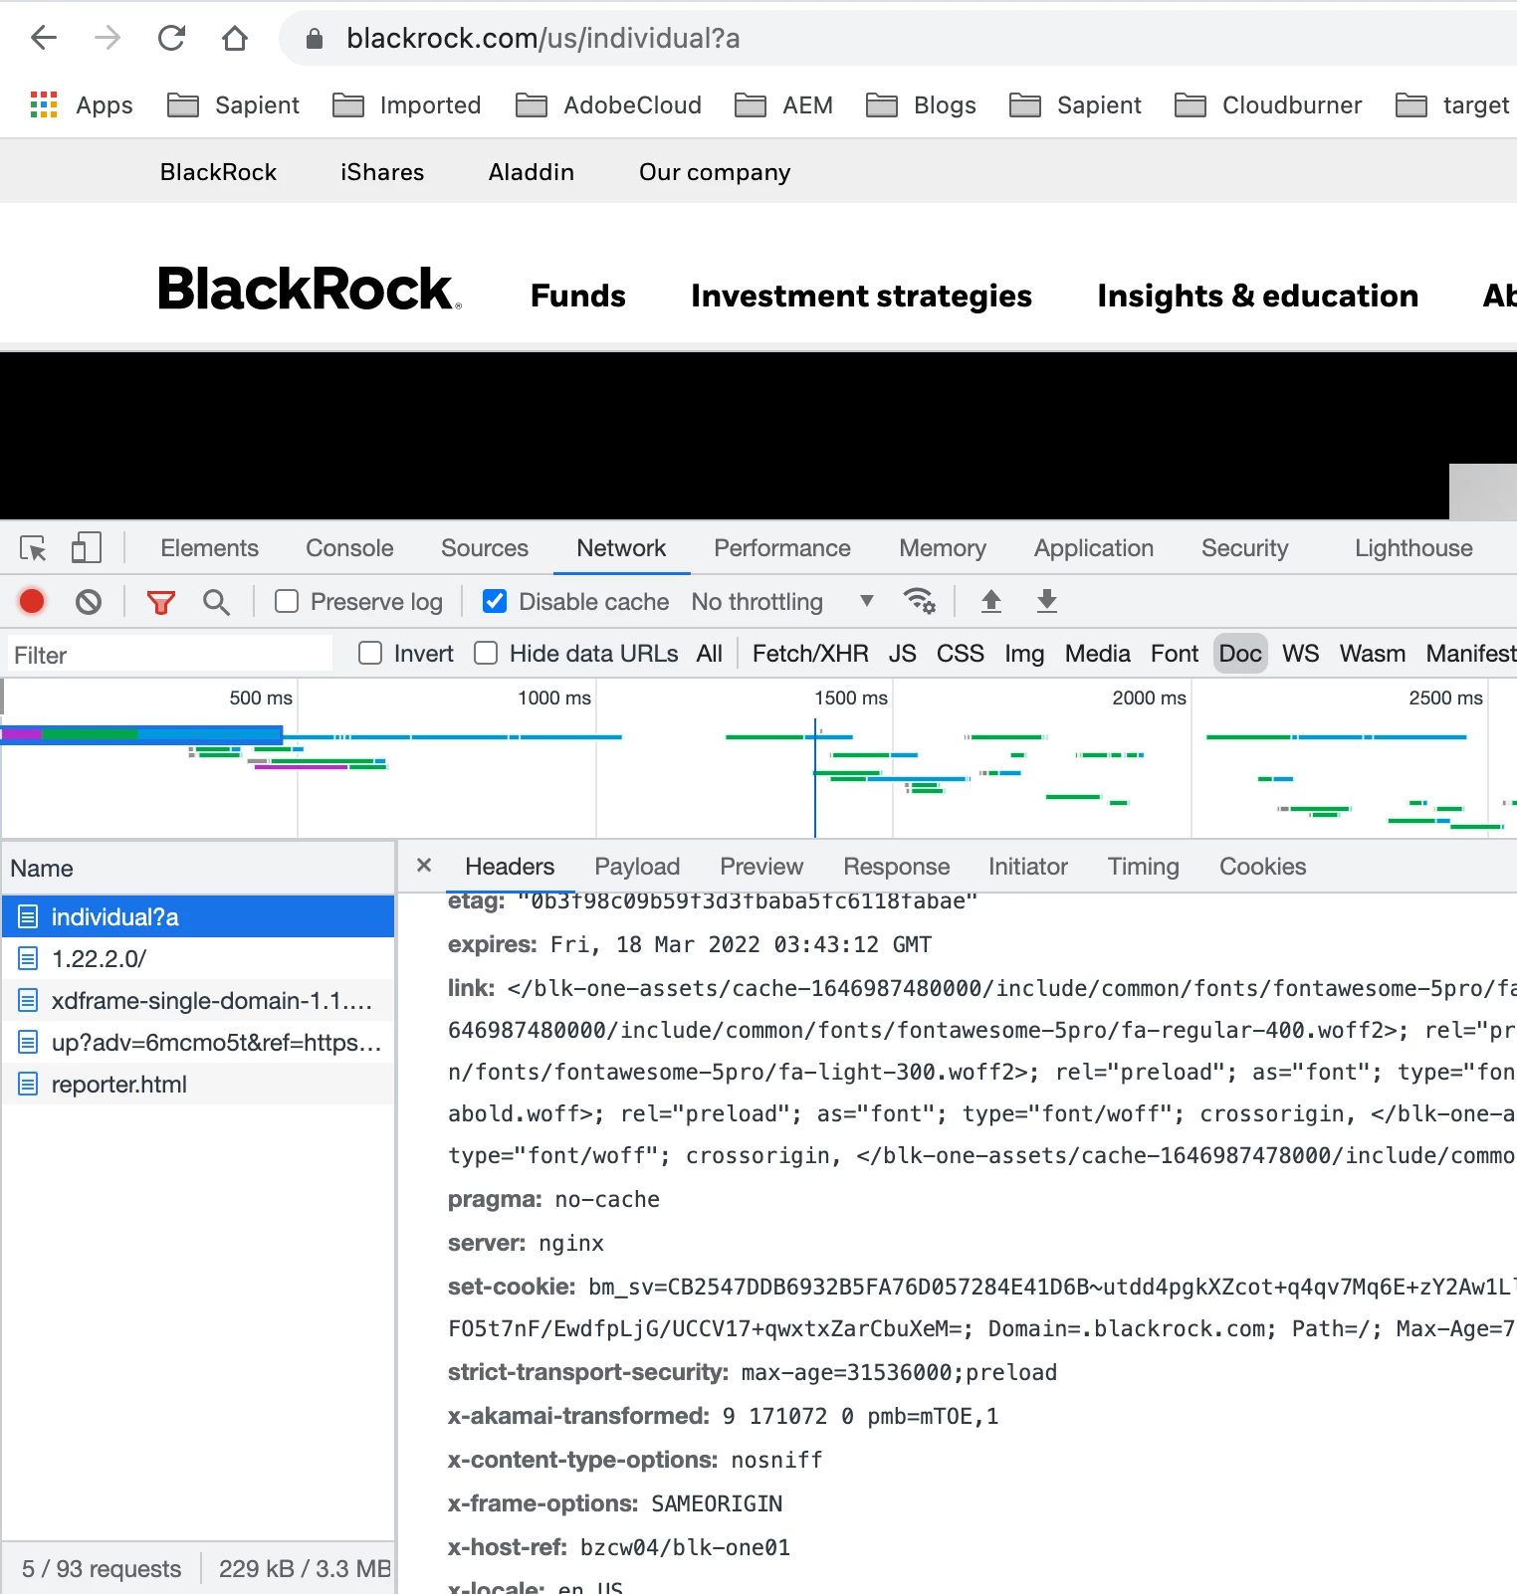1517x1594 pixels.
Task: Filter requests by Font type
Action: click(1175, 654)
